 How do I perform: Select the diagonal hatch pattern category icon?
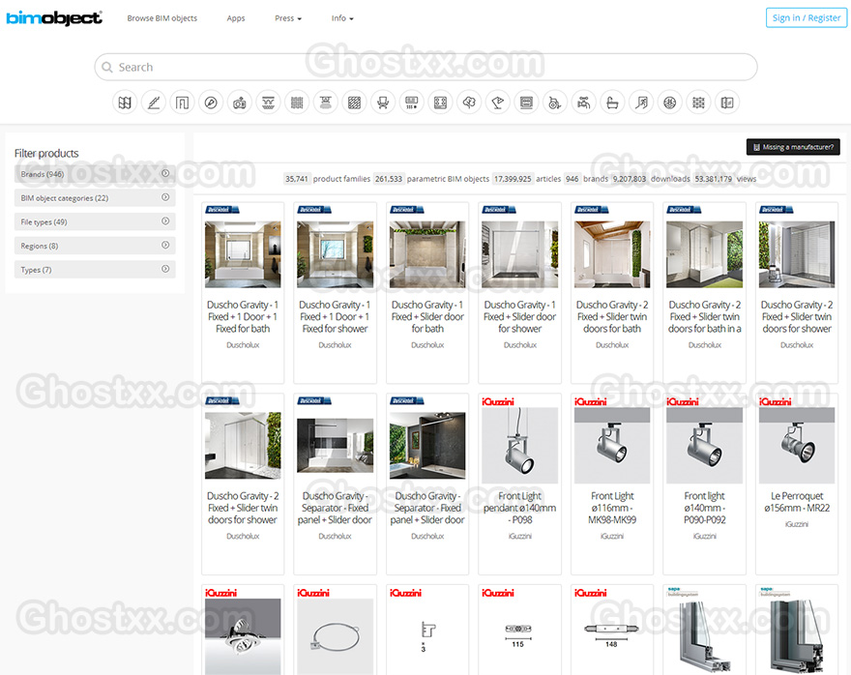354,103
